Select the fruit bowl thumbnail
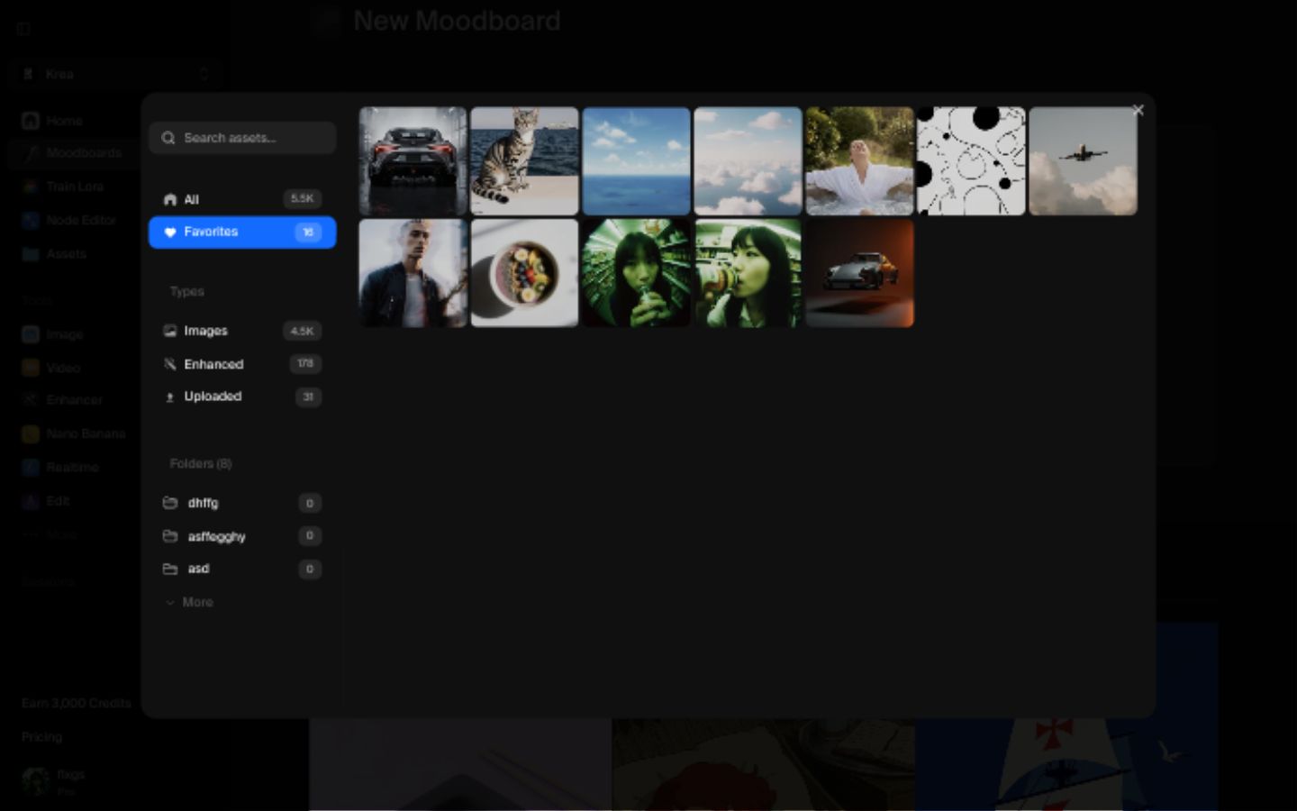 coord(525,273)
